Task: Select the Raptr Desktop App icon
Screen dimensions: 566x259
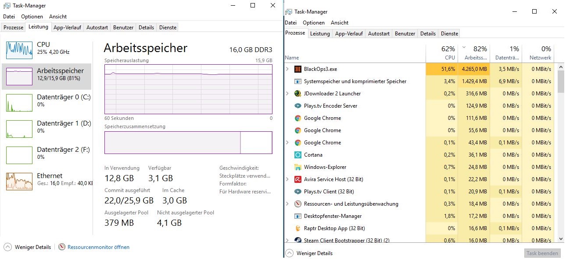Action: point(297,228)
